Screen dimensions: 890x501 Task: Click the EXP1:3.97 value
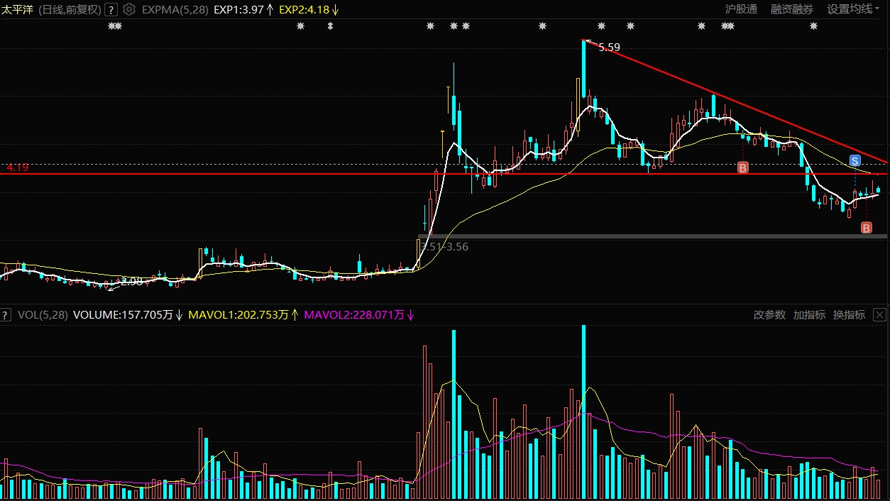point(238,10)
